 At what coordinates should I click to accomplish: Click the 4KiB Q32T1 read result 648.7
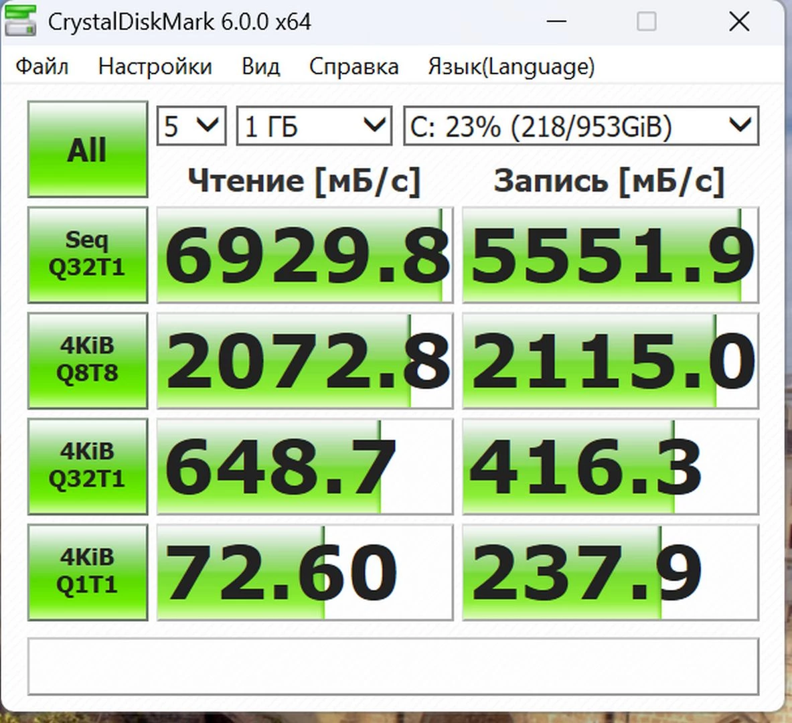pos(305,467)
